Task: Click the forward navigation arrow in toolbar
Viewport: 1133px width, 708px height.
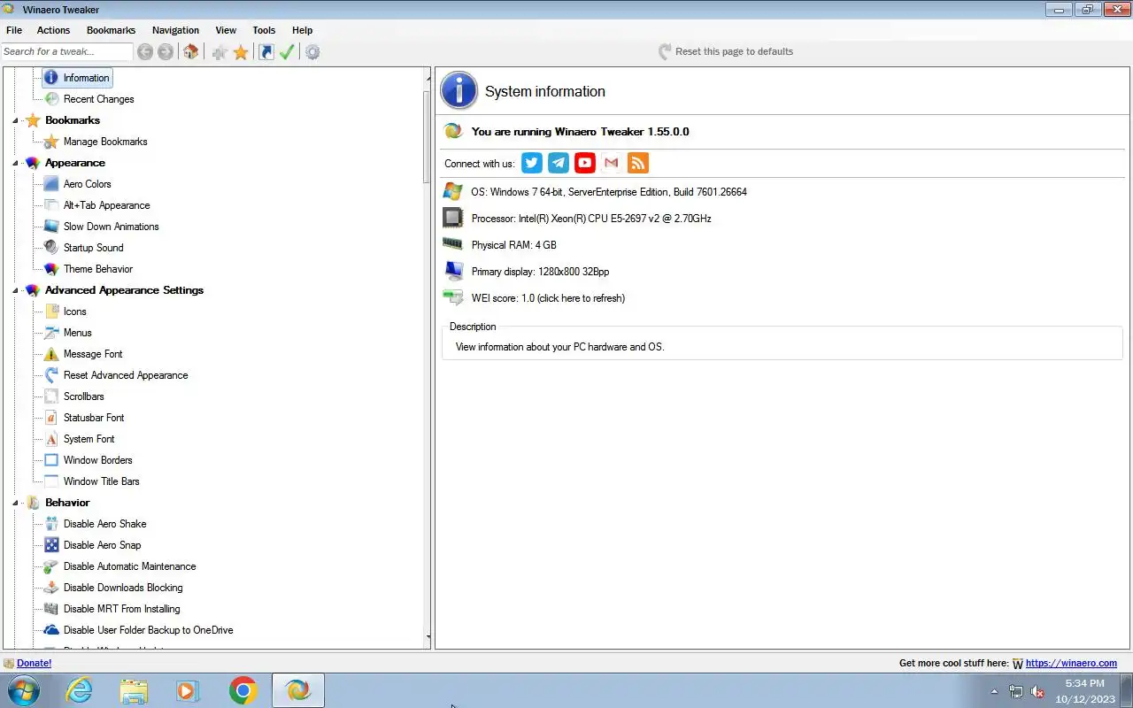Action: point(166,52)
